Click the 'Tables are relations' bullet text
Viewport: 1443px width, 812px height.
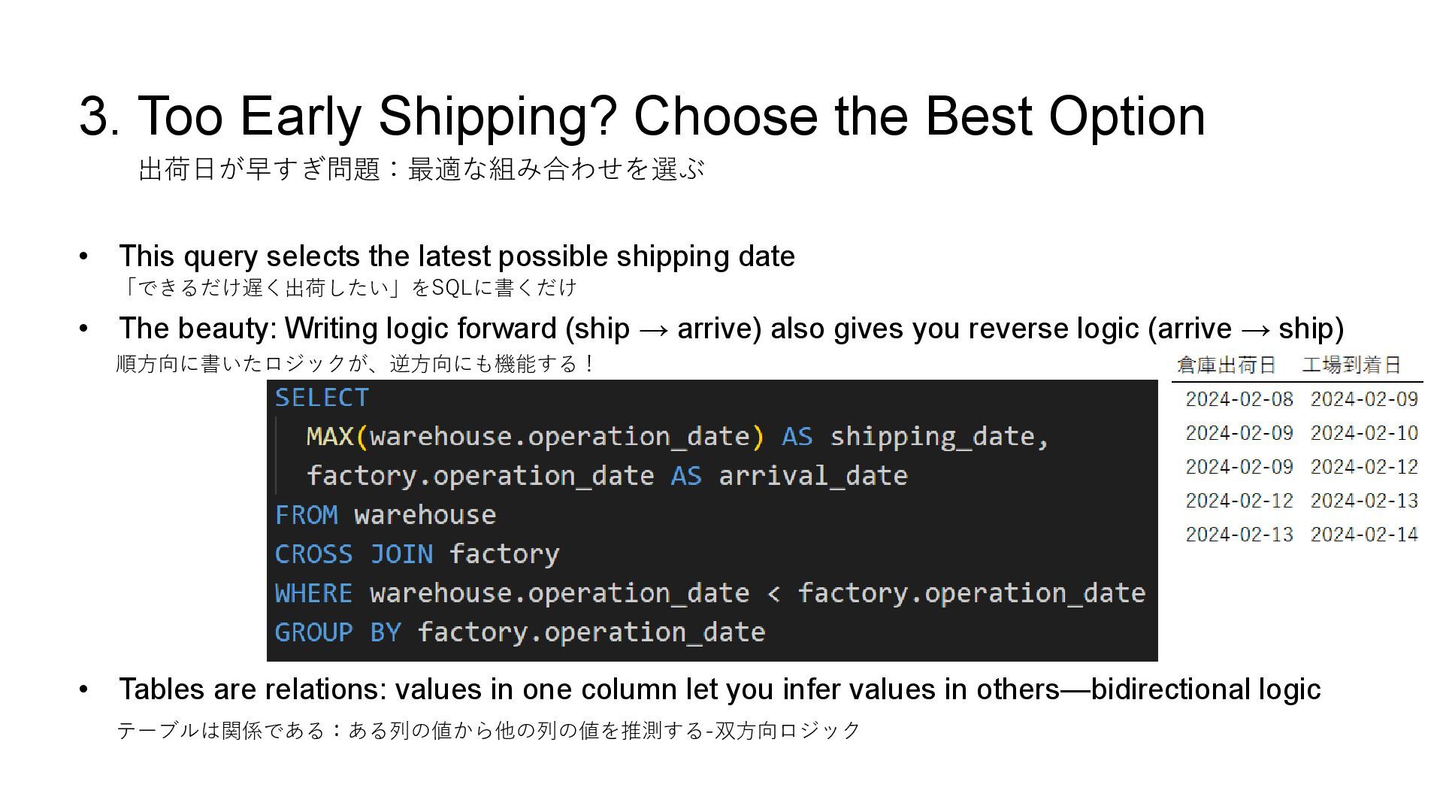pos(720,689)
